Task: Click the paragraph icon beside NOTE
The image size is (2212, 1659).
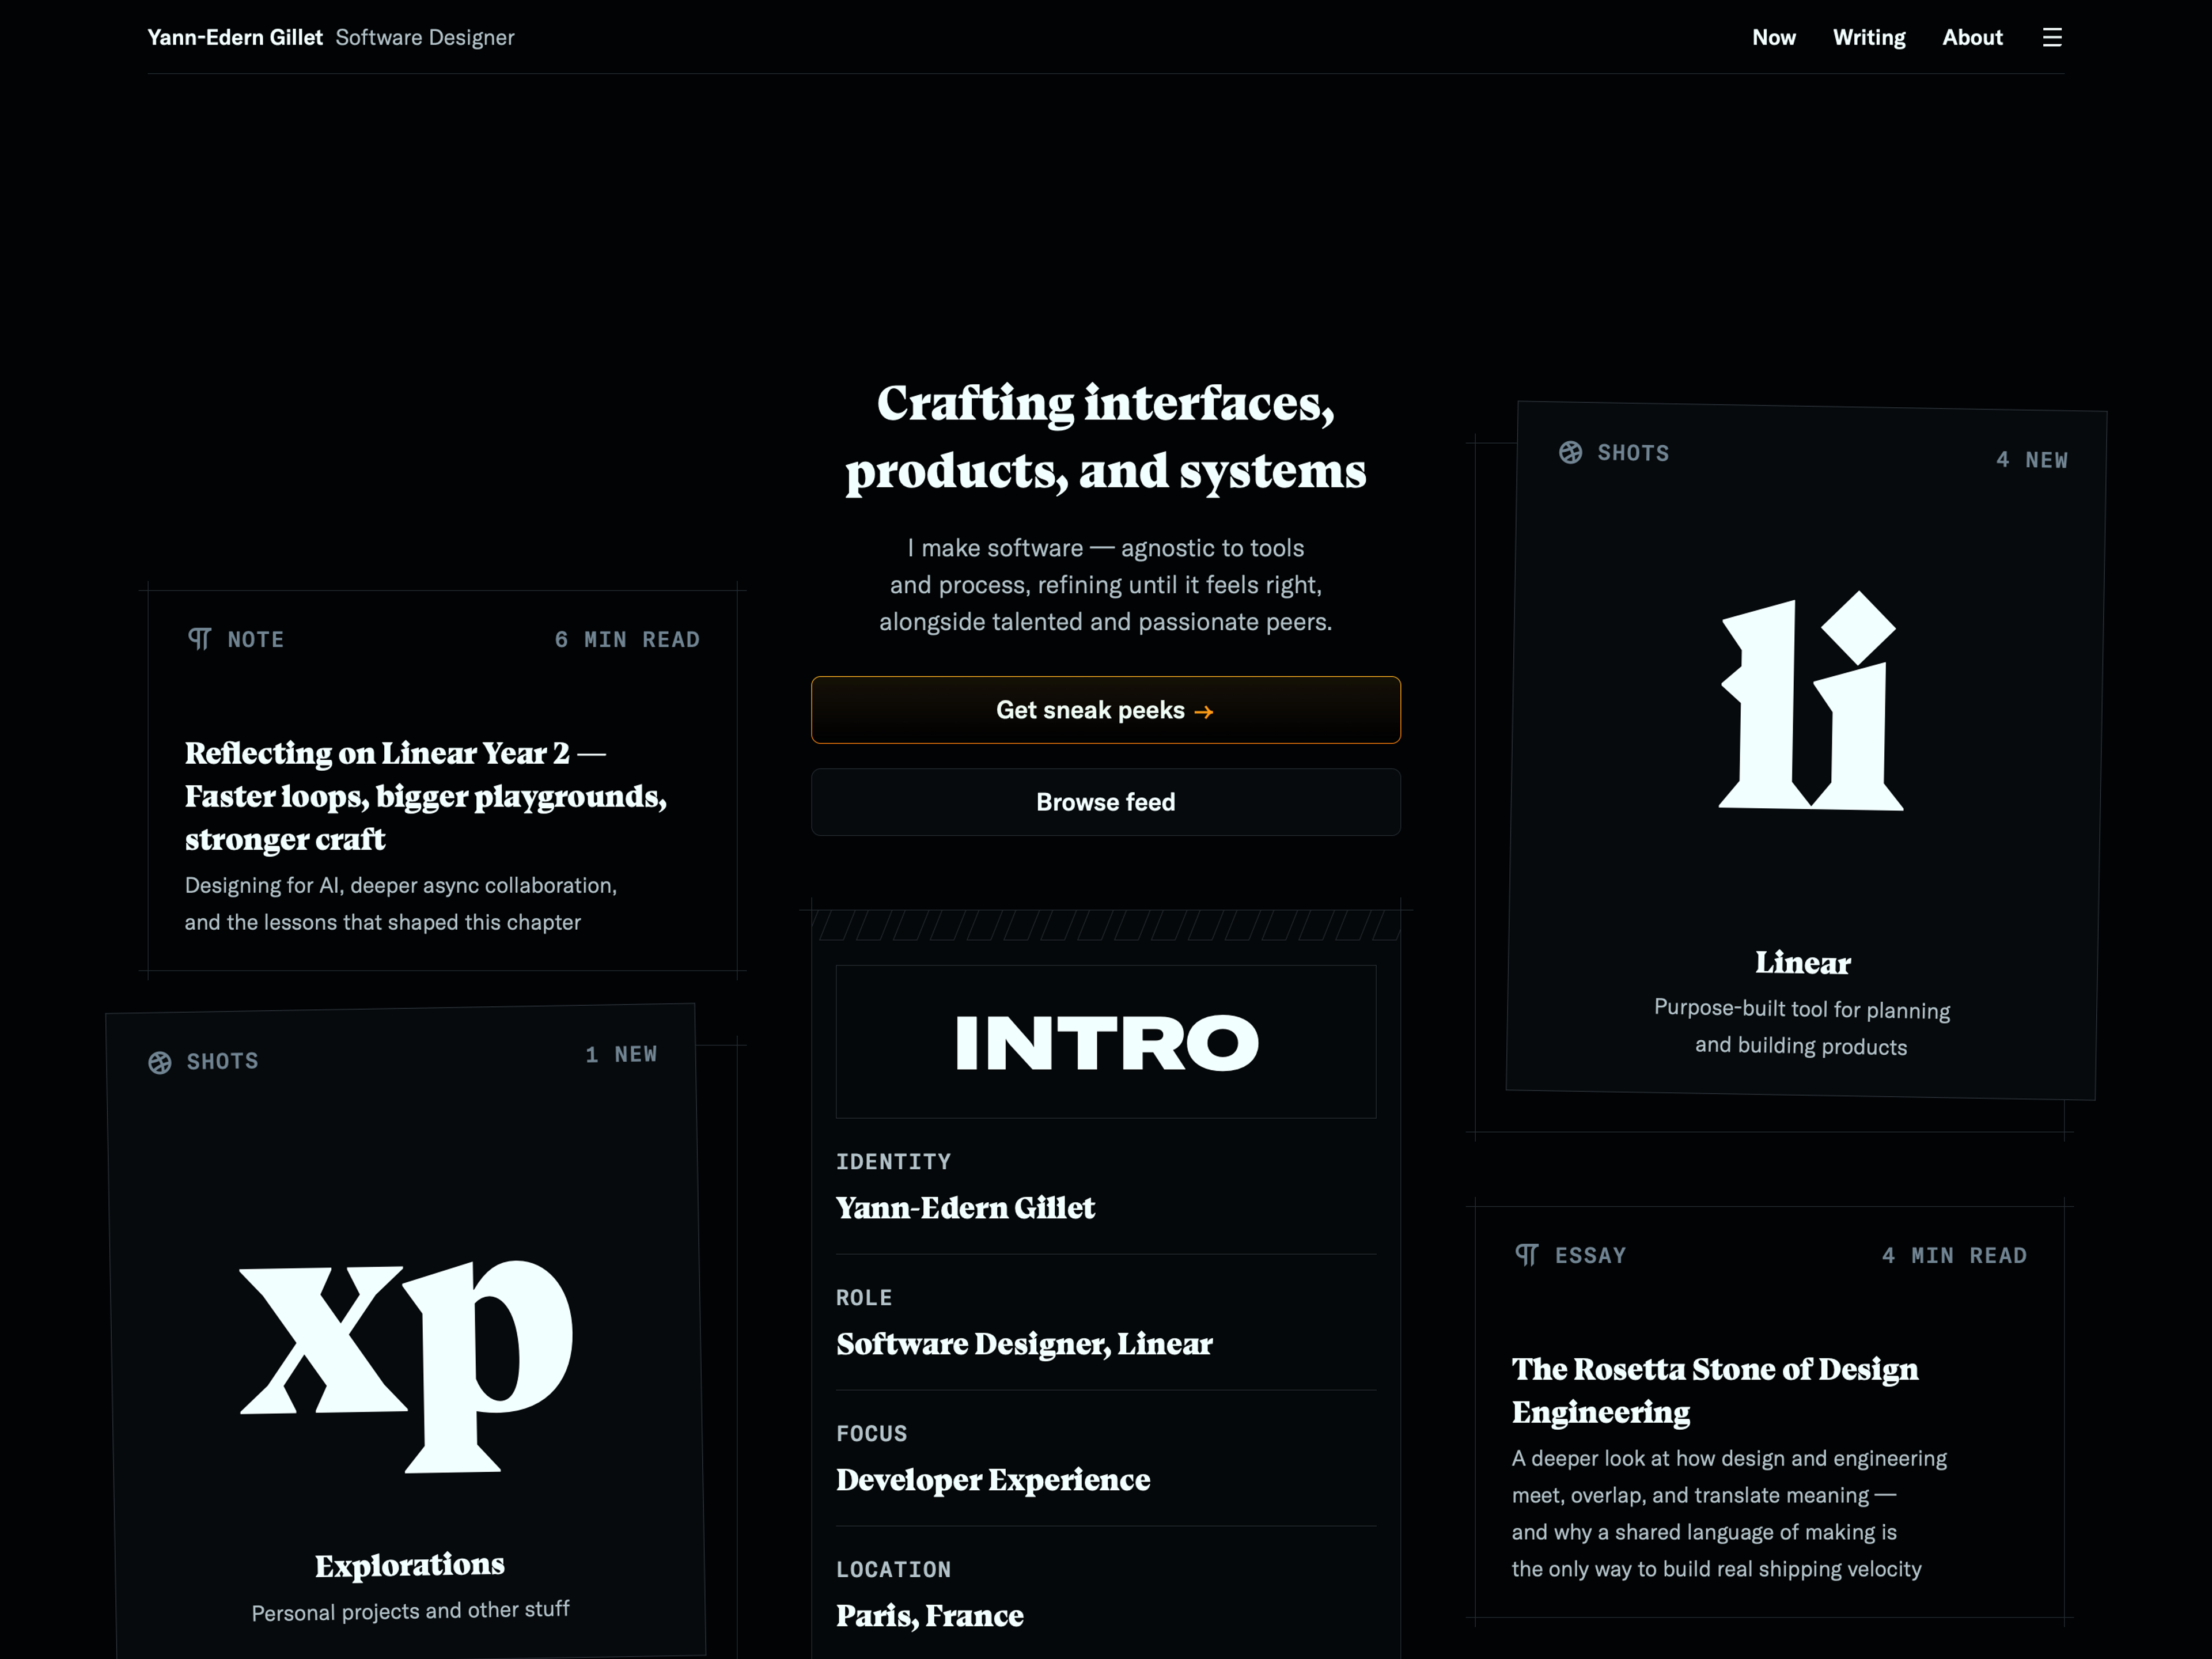Action: [x=199, y=639]
